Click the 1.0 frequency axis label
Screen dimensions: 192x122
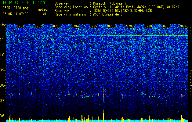point(3,55)
